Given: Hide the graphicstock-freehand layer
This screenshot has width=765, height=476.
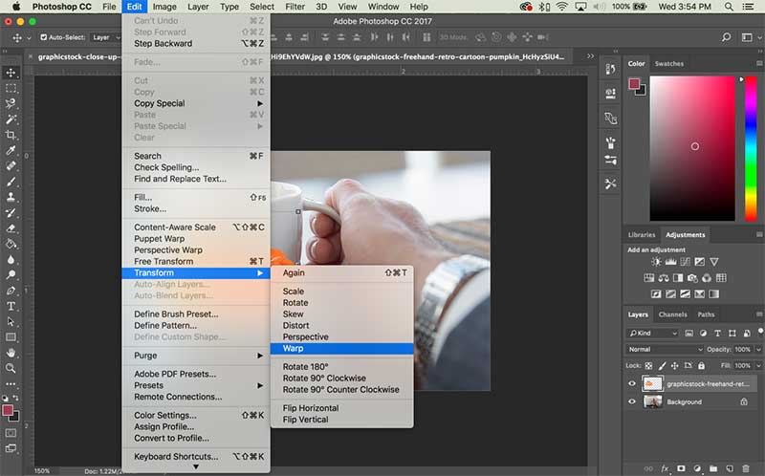Looking at the screenshot, I should point(632,384).
